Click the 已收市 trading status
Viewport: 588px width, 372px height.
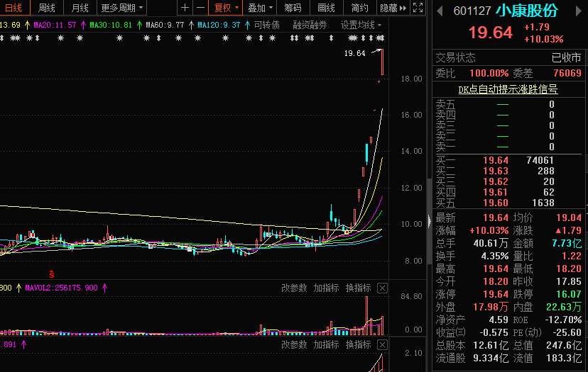pos(566,57)
